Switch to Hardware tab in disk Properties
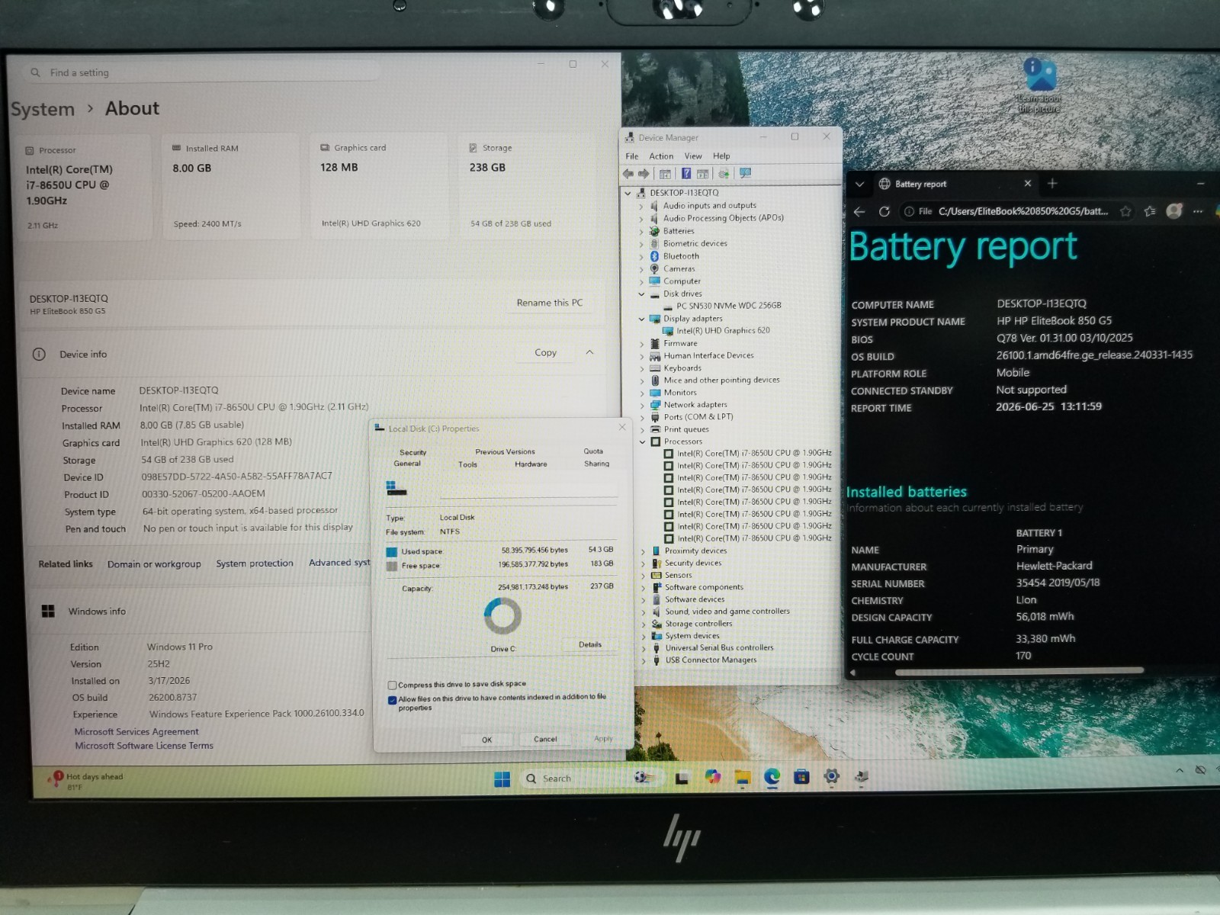Screen dimensions: 1220x915 point(531,464)
